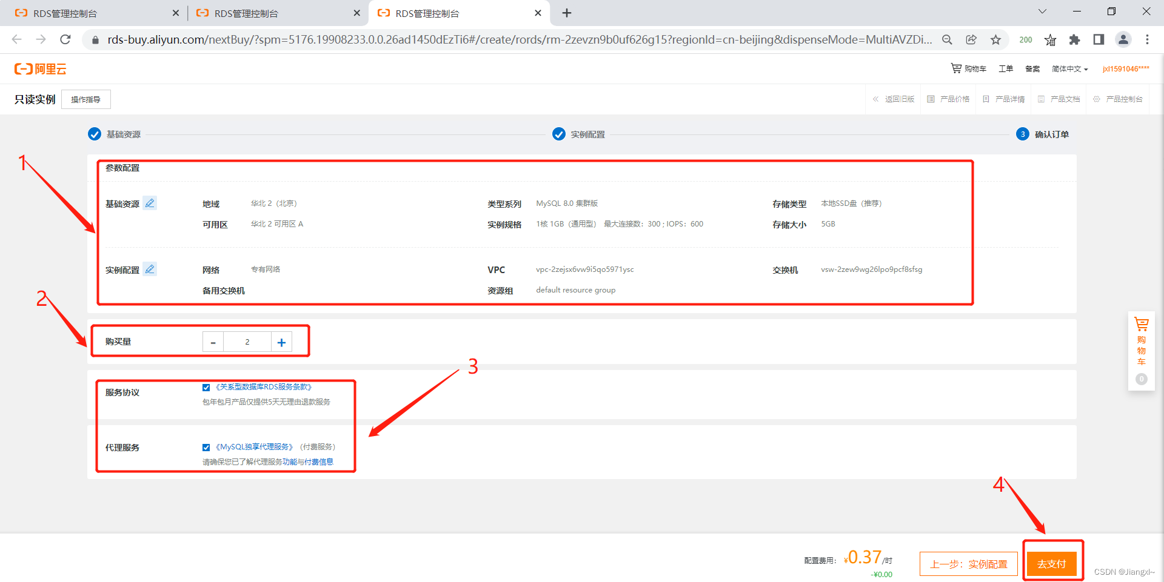The height and width of the screenshot is (582, 1164).
Task: Close the second RDS管理控制台 tab
Action: [356, 13]
